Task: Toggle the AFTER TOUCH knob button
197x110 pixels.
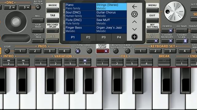Action: (38, 7)
